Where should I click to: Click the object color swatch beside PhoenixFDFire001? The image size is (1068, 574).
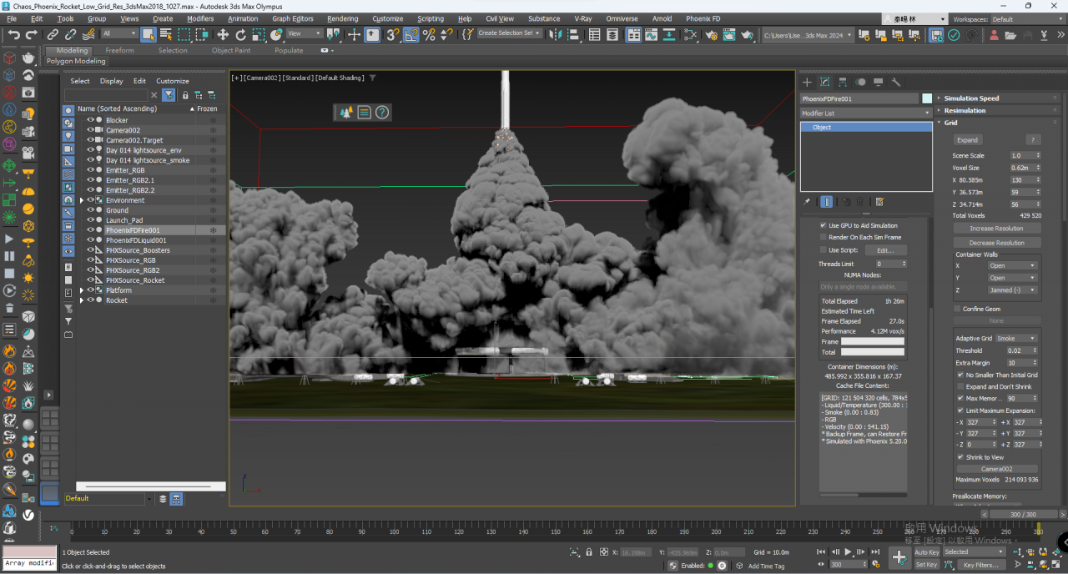[x=926, y=98]
